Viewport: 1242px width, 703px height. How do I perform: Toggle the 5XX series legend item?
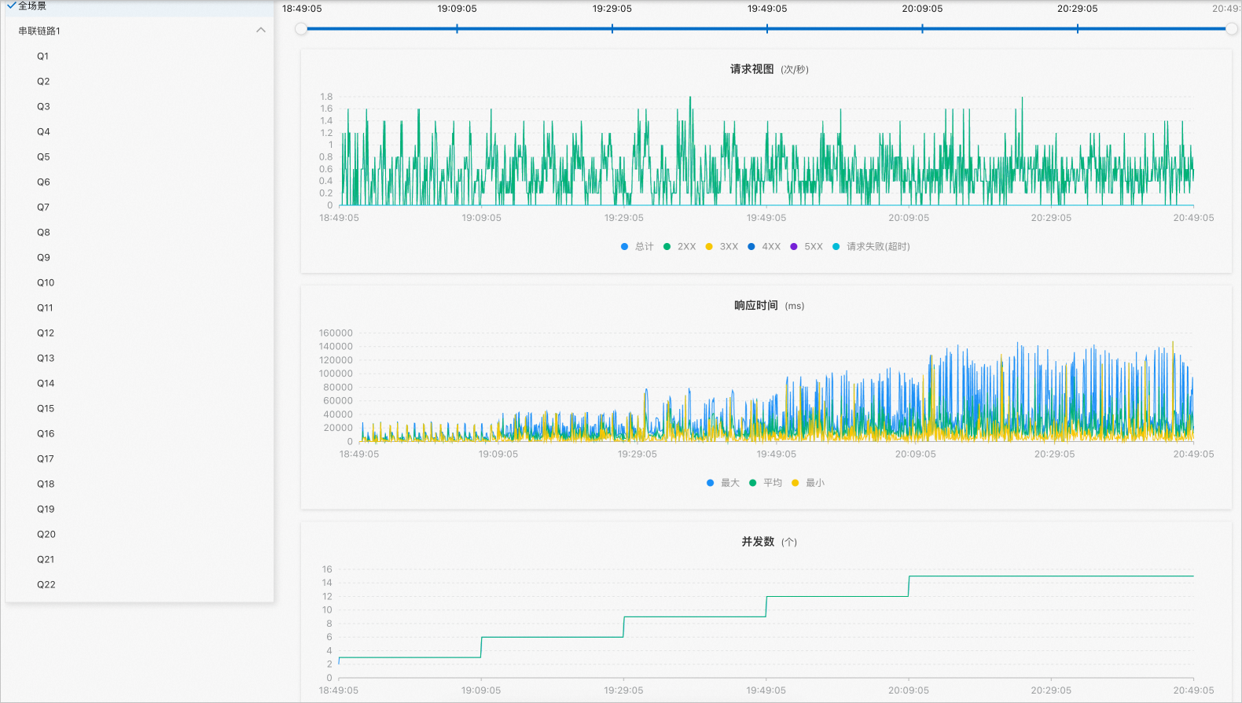pyautogui.click(x=807, y=247)
